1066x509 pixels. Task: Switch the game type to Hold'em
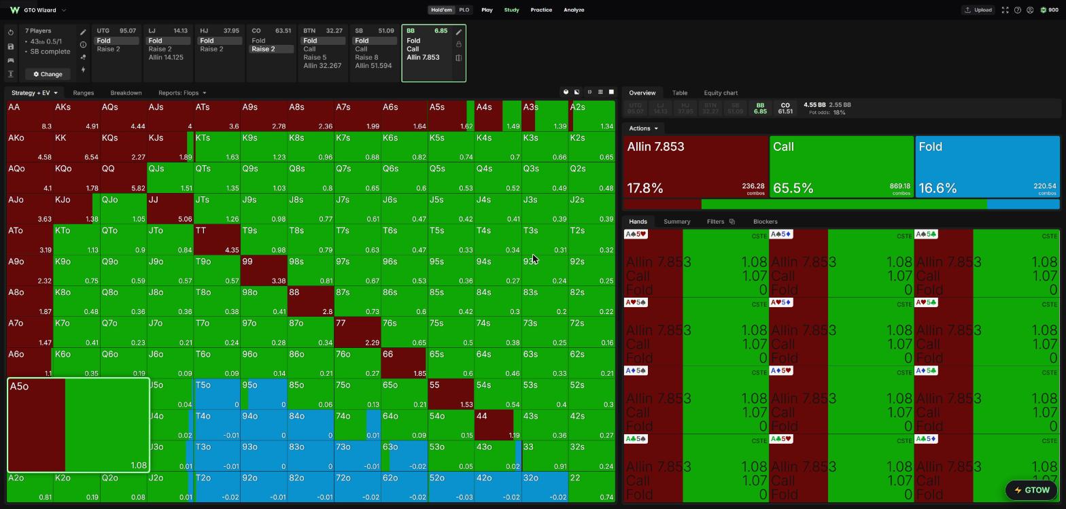click(x=441, y=10)
